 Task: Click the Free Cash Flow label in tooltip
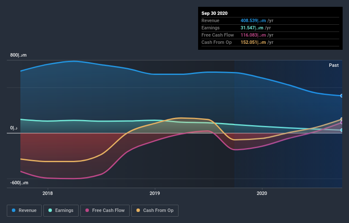218,35
